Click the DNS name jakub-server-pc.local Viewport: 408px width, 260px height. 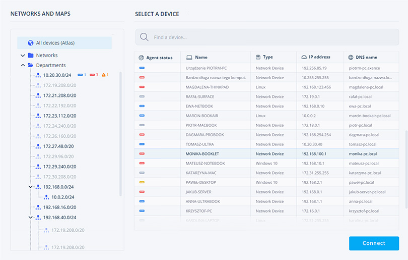pos(367,192)
